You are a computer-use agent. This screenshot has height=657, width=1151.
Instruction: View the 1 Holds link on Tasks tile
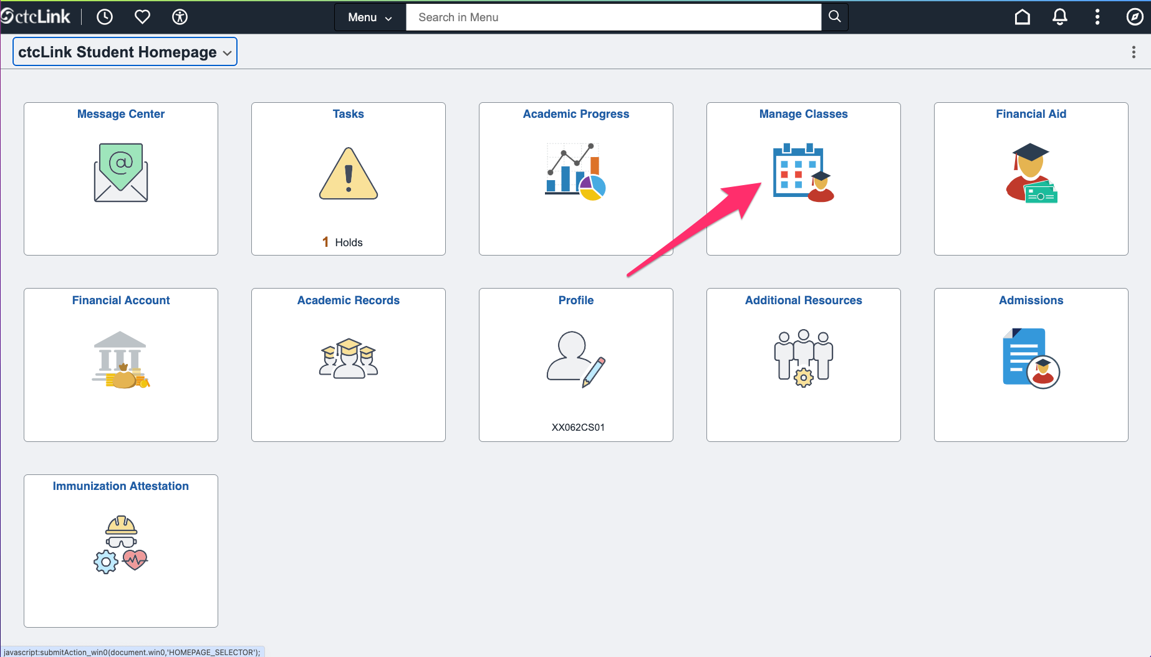pos(342,242)
